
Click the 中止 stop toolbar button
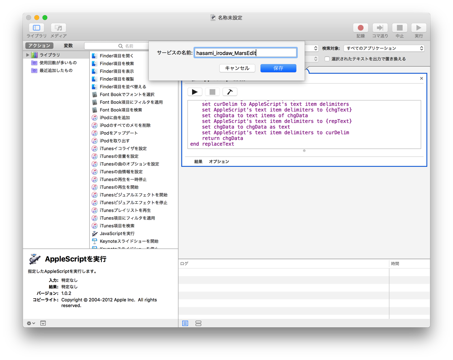point(400,28)
